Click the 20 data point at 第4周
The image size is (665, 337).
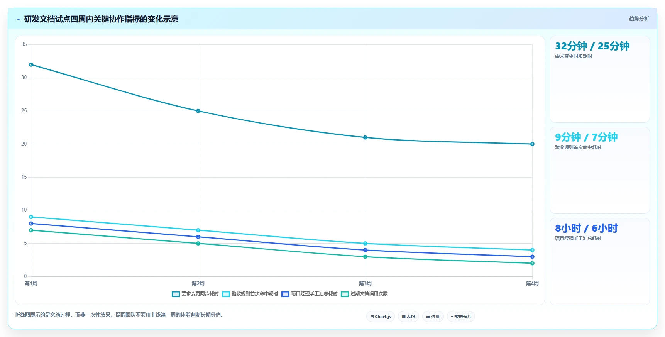tap(532, 144)
